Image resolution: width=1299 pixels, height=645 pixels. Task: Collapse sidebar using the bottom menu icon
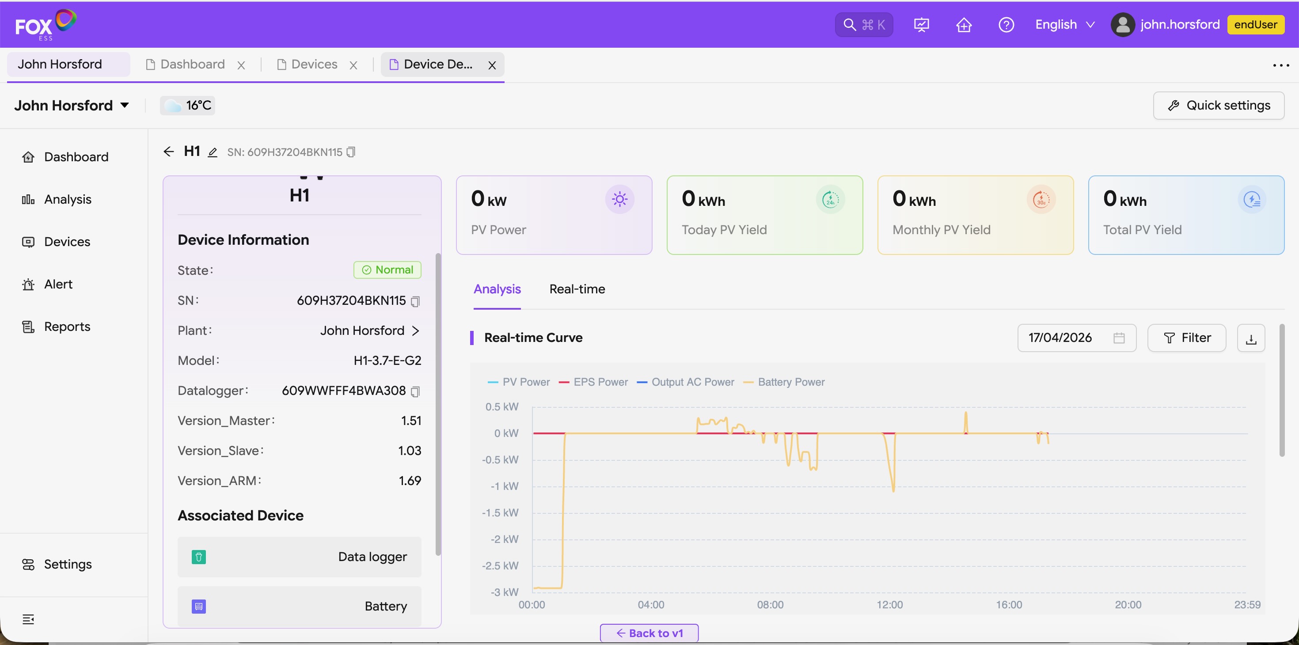click(x=28, y=619)
